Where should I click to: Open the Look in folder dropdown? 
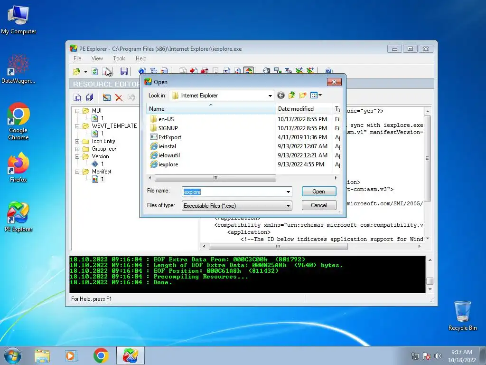(x=270, y=96)
